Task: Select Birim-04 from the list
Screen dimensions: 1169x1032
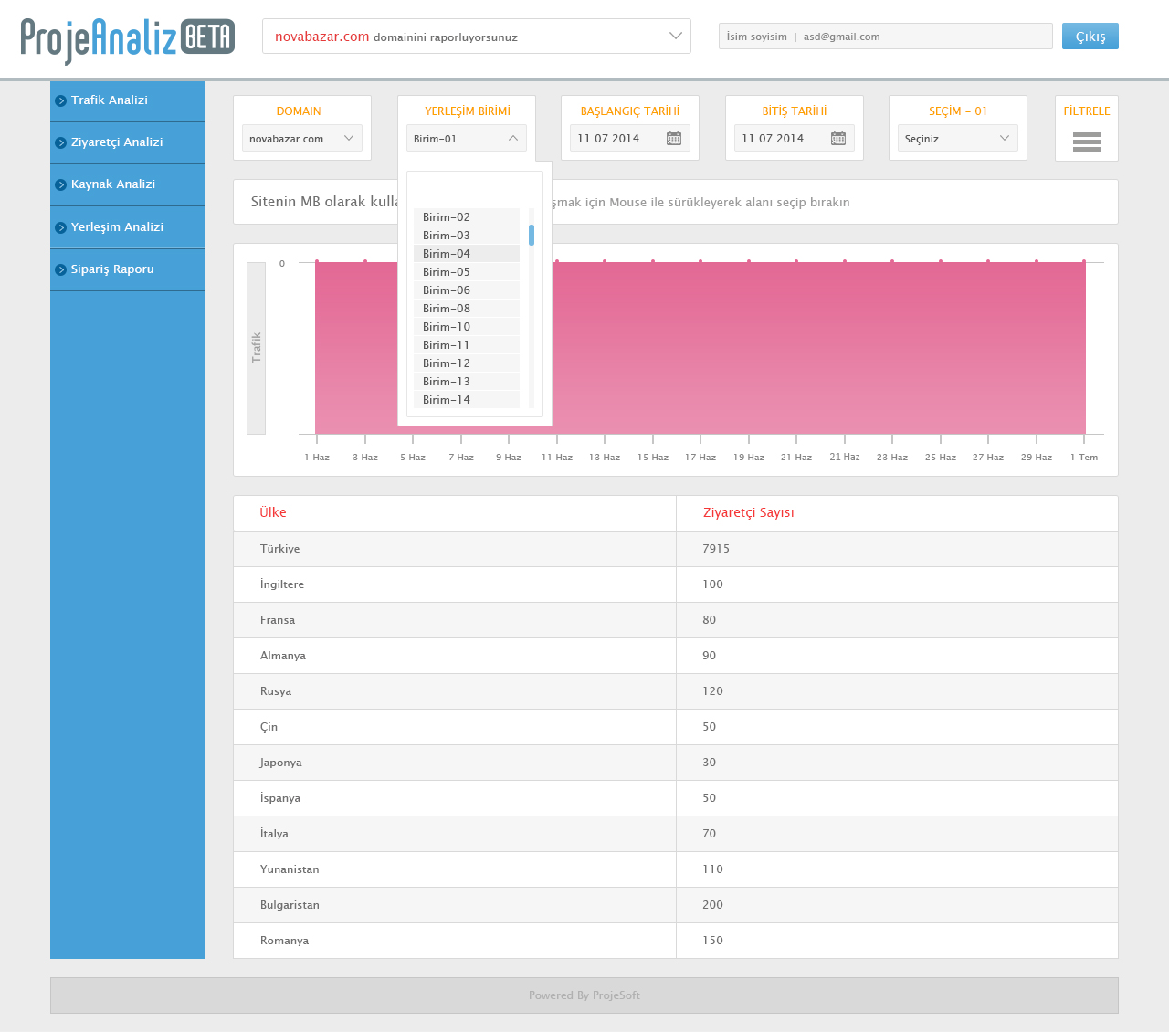Action: 447,254
